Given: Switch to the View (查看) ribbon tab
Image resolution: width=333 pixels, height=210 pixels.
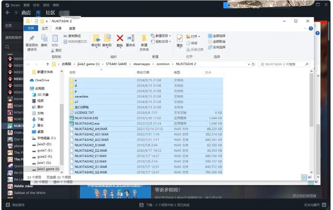Looking at the screenshot, I should point(72,28).
